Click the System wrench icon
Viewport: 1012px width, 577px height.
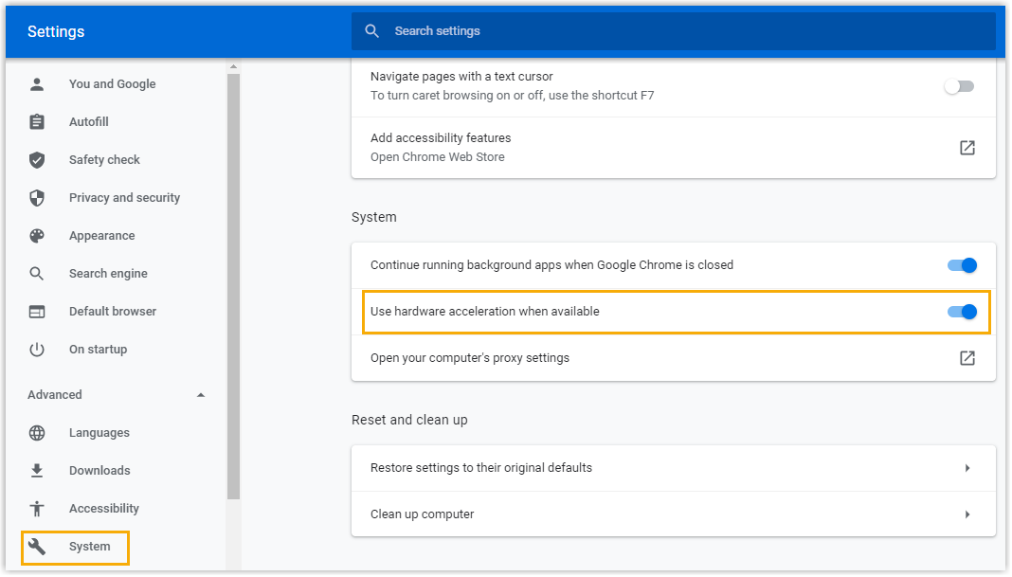37,547
